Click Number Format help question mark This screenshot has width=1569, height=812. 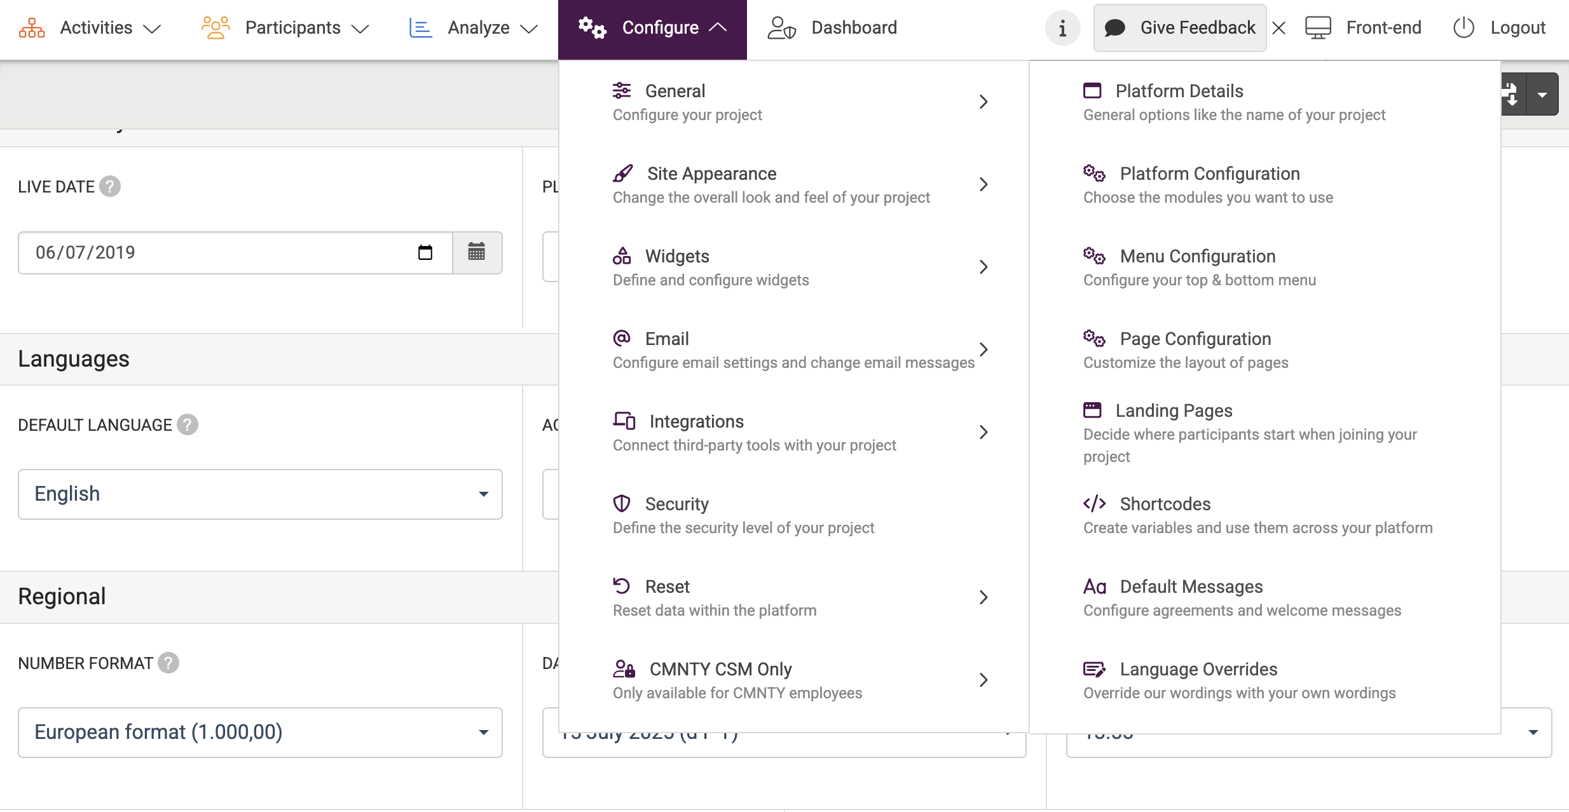[168, 663]
